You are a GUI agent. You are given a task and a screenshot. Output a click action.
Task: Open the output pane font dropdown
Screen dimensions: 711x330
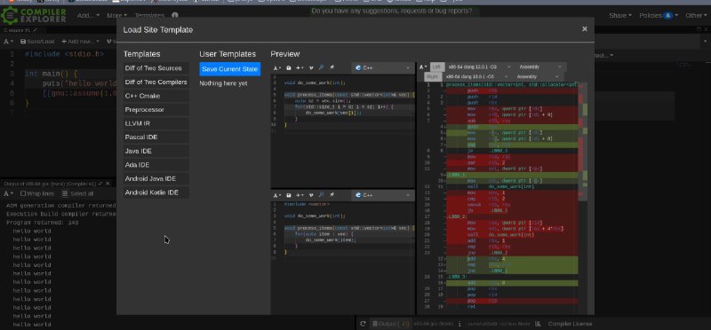8,193
